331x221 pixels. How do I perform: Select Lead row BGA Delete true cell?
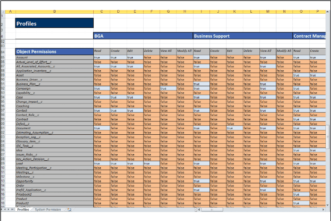tap(152, 164)
